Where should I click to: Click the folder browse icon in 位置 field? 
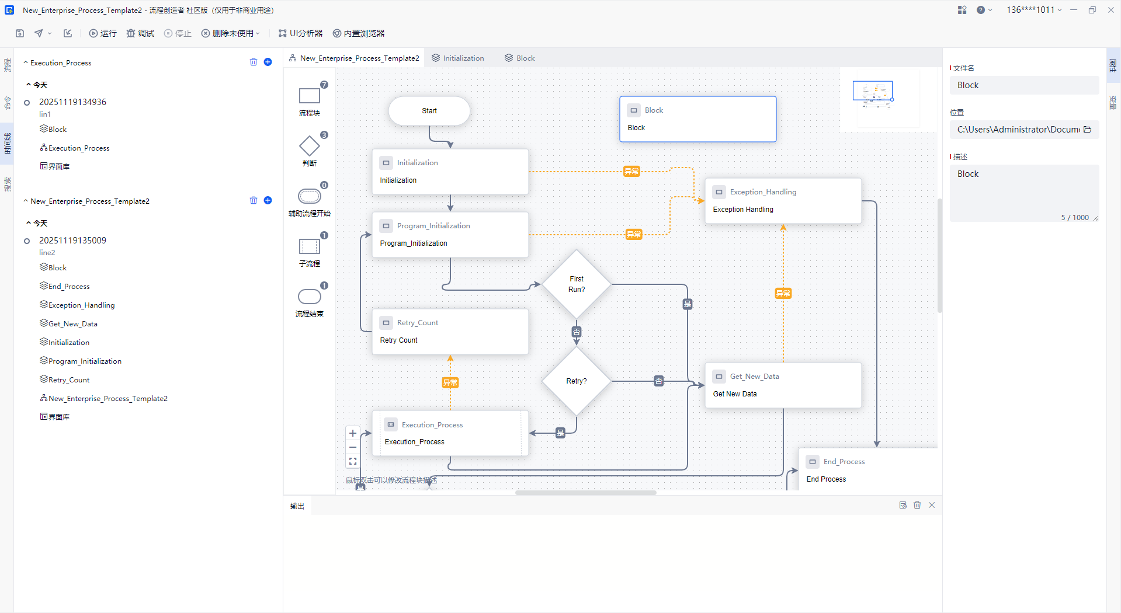1087,130
